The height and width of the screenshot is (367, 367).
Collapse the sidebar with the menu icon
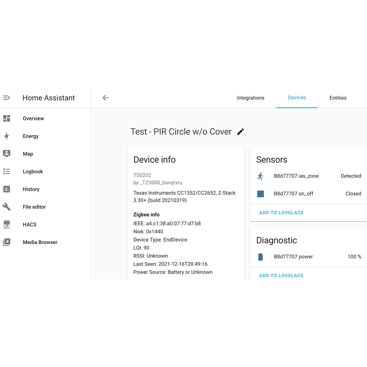(x=6, y=98)
